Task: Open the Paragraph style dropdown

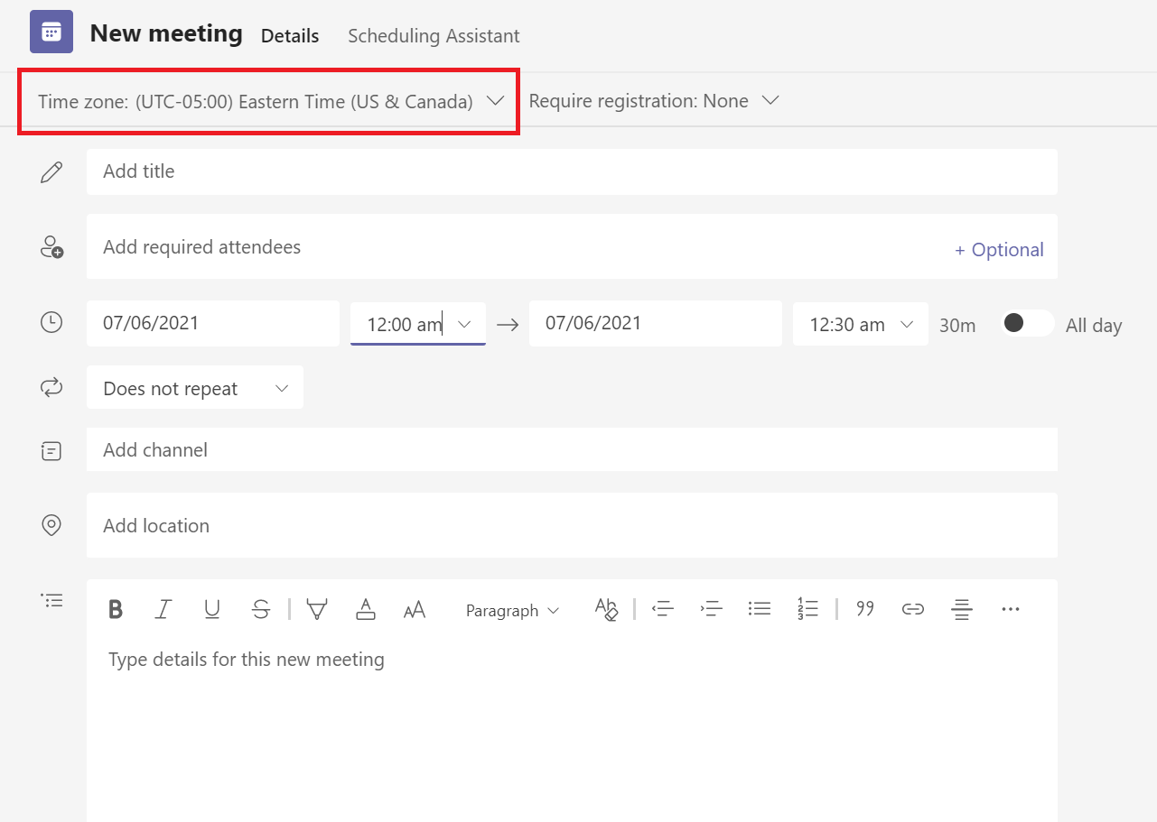Action: tap(512, 611)
